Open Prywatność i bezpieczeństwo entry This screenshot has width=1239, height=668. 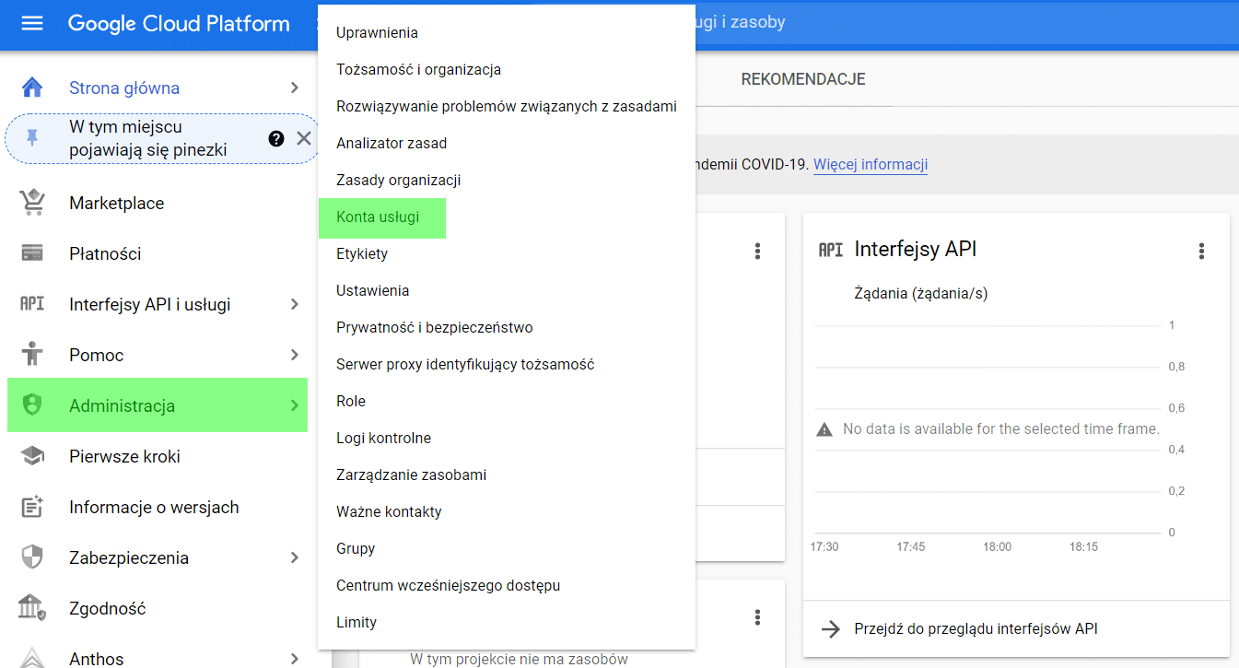click(507, 327)
